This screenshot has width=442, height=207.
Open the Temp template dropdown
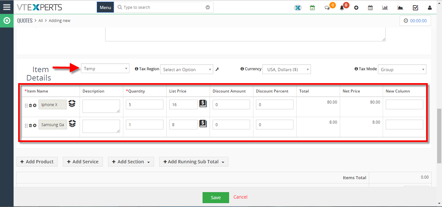click(x=105, y=69)
